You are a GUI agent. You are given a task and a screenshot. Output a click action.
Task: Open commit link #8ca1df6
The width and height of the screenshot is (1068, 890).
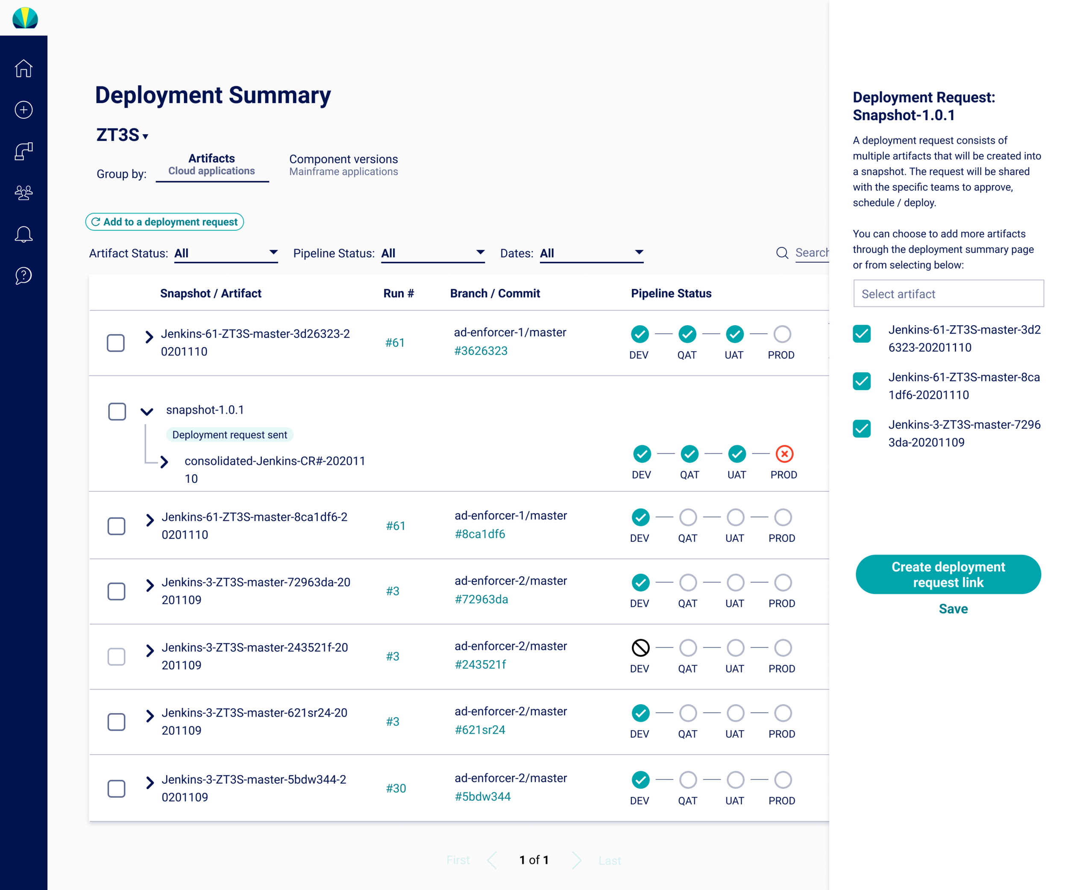480,534
